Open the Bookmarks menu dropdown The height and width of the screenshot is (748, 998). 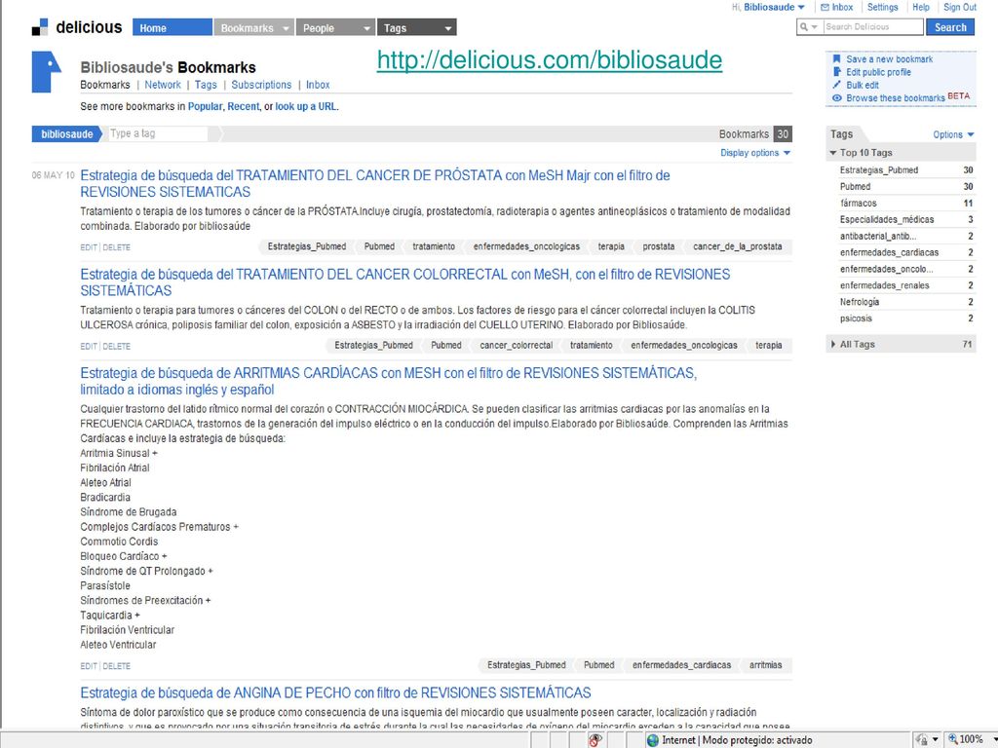pos(287,28)
